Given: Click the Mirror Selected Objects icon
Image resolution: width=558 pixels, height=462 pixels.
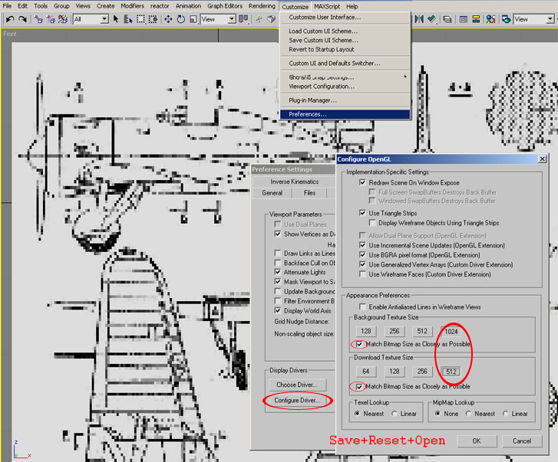Looking at the screenshot, I should tap(419, 19).
